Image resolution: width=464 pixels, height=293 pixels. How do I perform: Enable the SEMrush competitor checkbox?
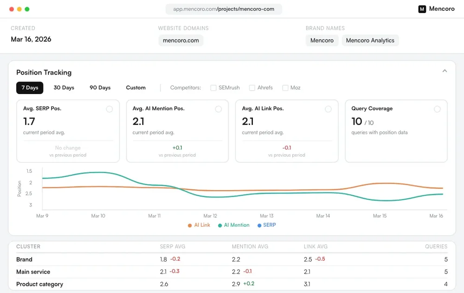(213, 88)
